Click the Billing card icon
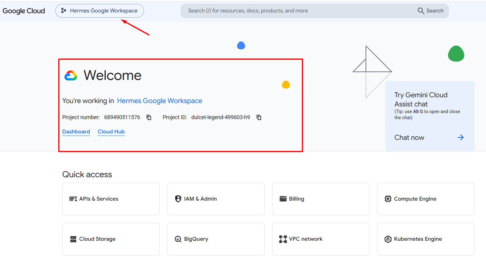Viewport: 486px width, 262px height. pos(283,199)
